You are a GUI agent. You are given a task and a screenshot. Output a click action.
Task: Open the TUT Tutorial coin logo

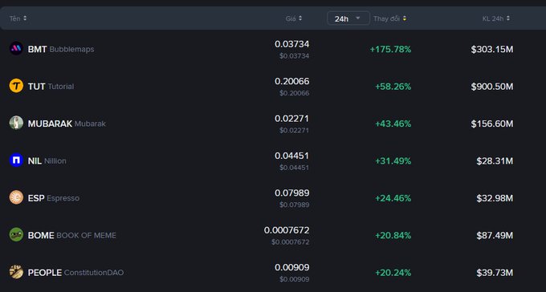point(16,86)
